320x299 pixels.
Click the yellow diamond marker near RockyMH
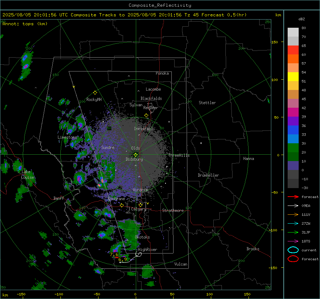pyautogui.click(x=95, y=93)
